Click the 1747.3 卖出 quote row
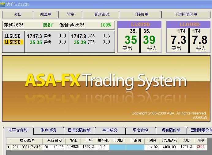Image resolution: width=212 pixels, height=155 pixels. click(x=47, y=36)
